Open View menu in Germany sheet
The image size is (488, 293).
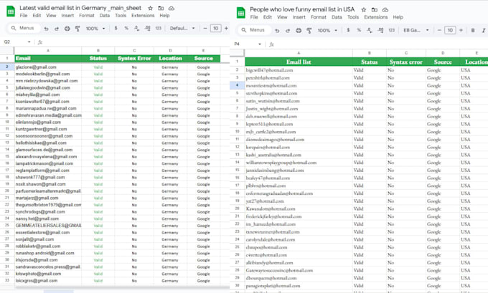point(51,16)
